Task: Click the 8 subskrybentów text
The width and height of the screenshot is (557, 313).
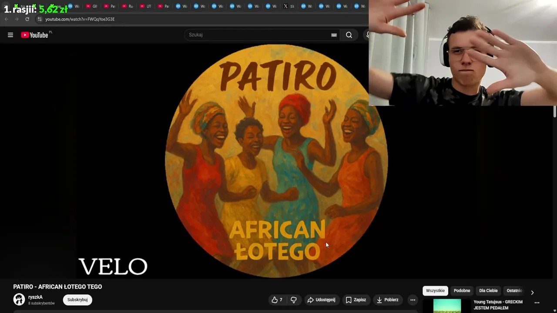Action: pos(41,303)
